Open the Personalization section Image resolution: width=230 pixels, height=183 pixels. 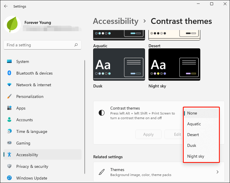(43, 96)
